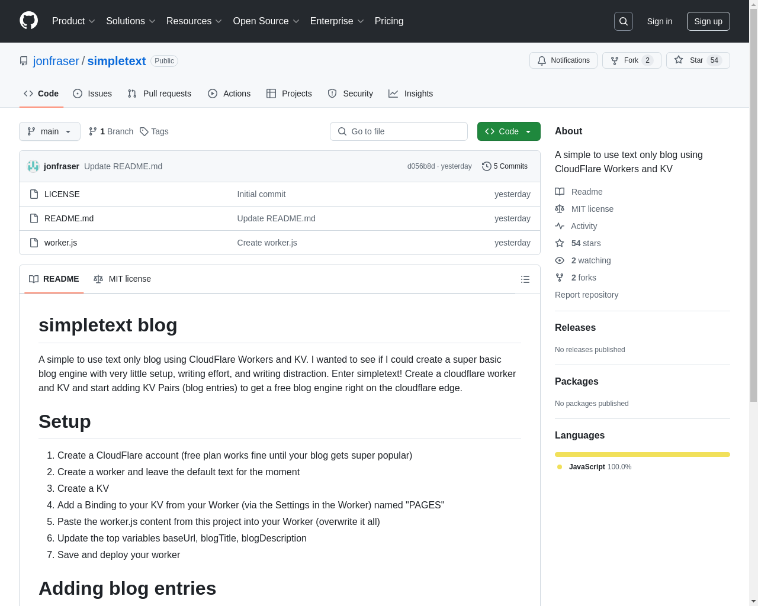Switch to the Issues tab
The width and height of the screenshot is (758, 606).
click(x=92, y=94)
